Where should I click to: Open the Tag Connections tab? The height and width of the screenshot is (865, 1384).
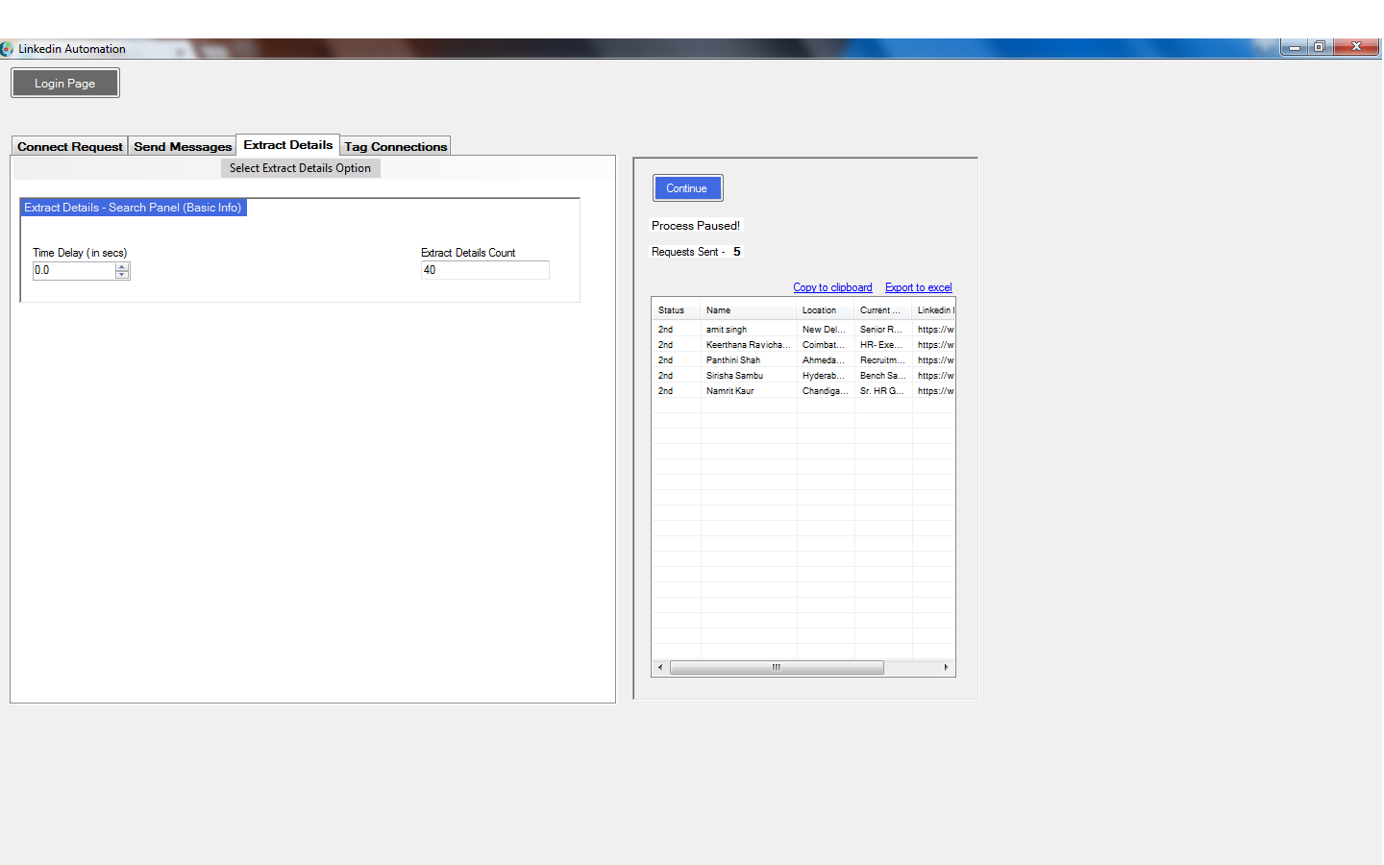point(396,147)
